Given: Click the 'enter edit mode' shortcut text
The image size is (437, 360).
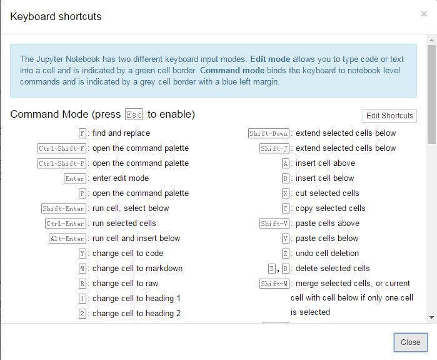Looking at the screenshot, I should point(121,178).
